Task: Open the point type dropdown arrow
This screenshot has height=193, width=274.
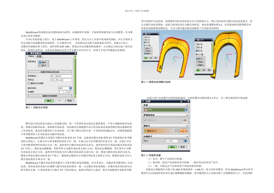Action: click(186, 131)
